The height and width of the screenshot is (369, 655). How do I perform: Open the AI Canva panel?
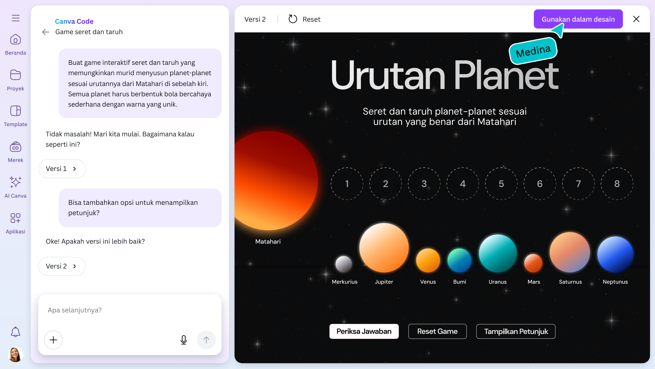[x=15, y=187]
